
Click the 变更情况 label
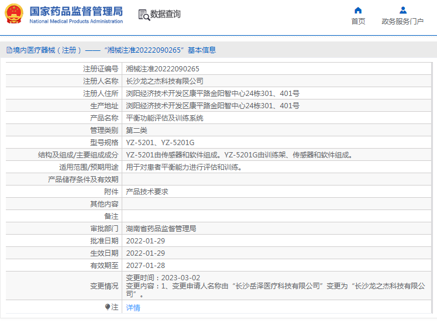point(104,286)
